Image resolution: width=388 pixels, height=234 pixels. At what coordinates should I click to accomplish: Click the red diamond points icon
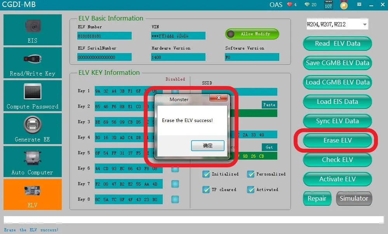pos(289,4)
